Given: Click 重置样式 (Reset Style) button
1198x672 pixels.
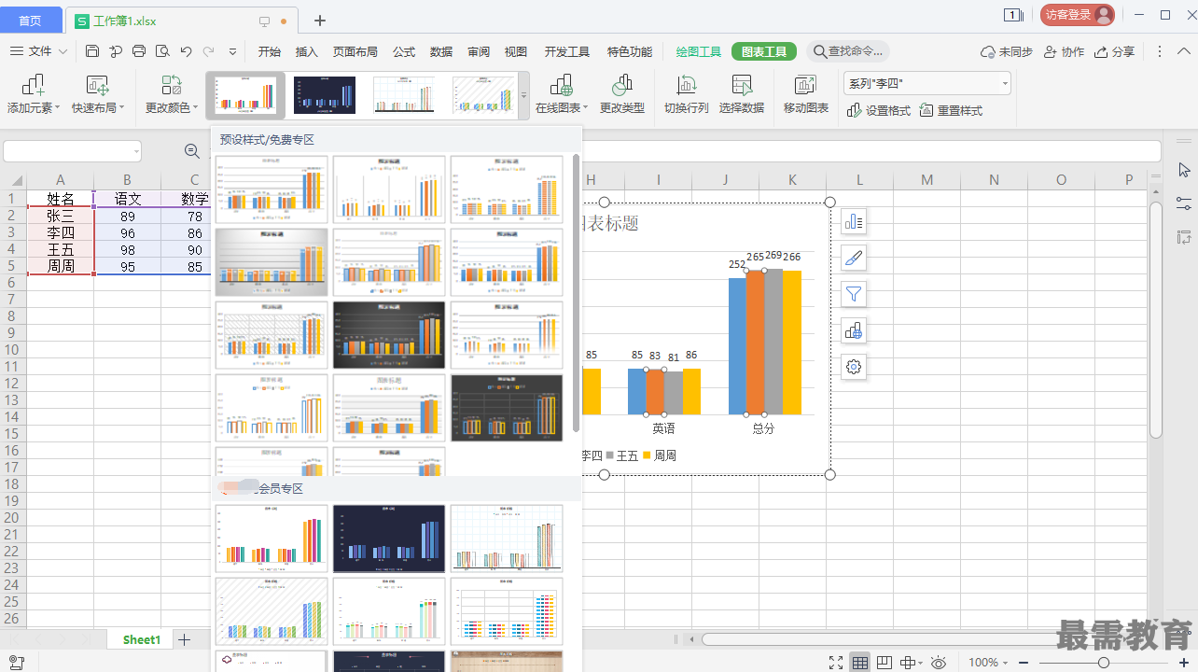Looking at the screenshot, I should [951, 111].
